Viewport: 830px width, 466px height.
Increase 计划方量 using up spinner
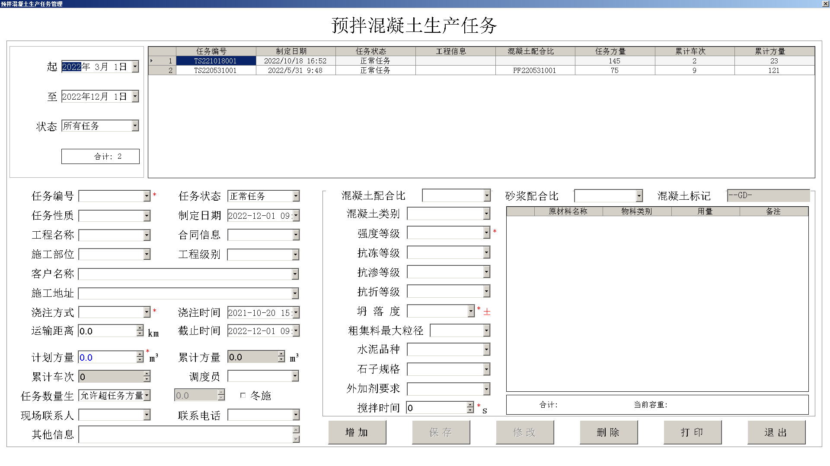click(140, 354)
